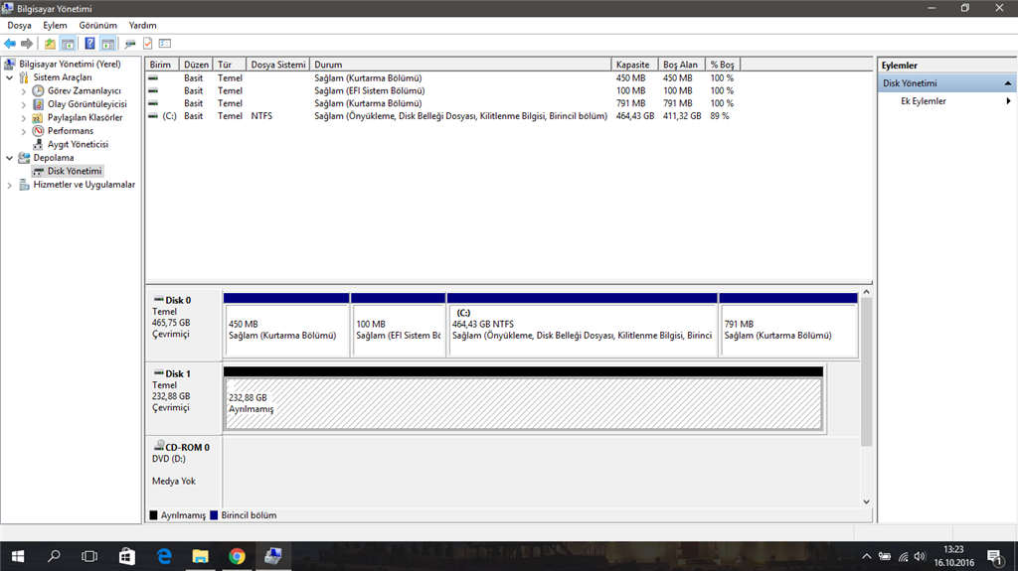Screen dimensions: 1018x571
Task: Select the (C:) NTFS volume row
Action: (x=441, y=116)
